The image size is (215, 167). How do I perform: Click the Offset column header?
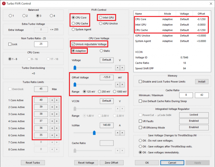coord(201,14)
